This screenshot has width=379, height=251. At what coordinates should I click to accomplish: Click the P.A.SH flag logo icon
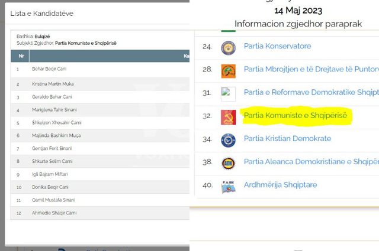click(228, 187)
